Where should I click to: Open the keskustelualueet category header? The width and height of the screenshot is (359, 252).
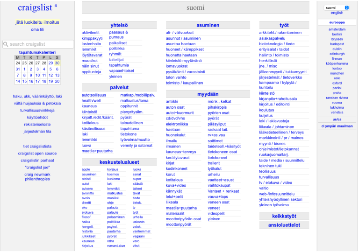119,162
